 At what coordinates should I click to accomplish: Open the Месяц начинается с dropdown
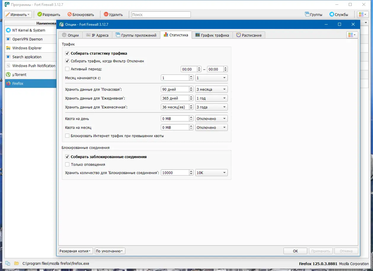click(x=211, y=78)
